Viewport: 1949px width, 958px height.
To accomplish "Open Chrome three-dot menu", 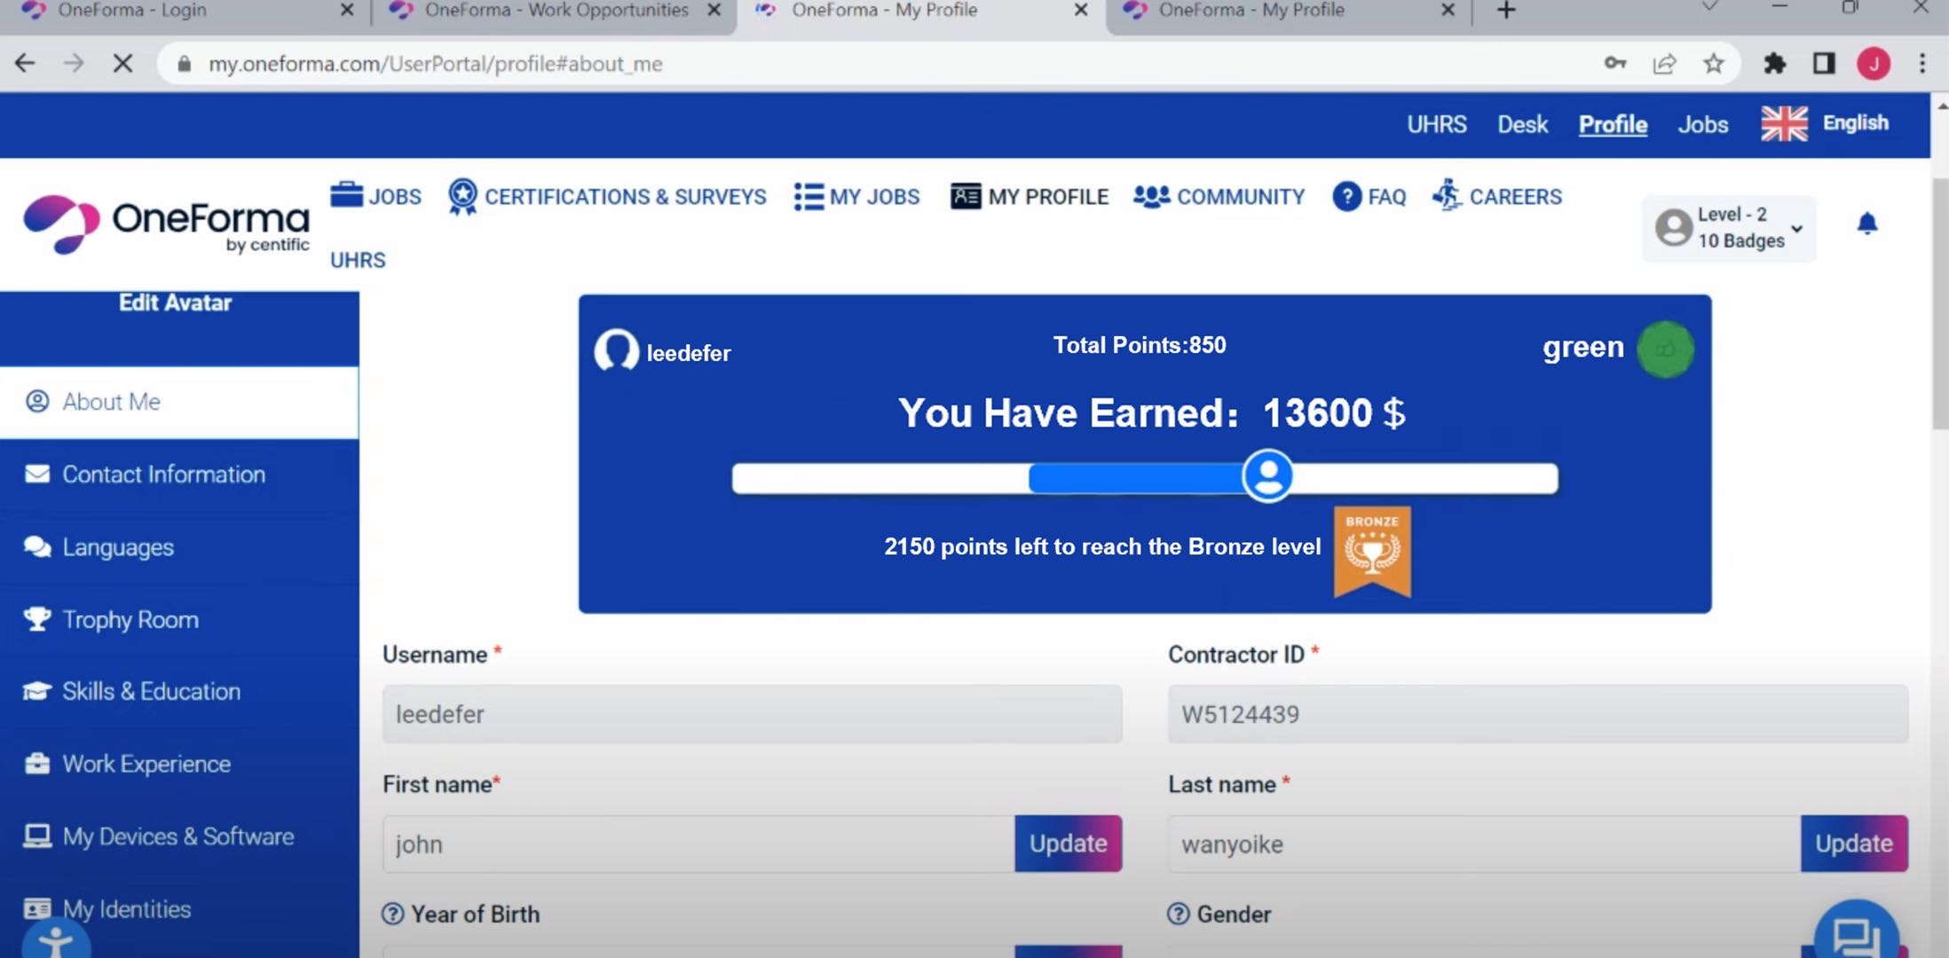I will pos(1922,63).
